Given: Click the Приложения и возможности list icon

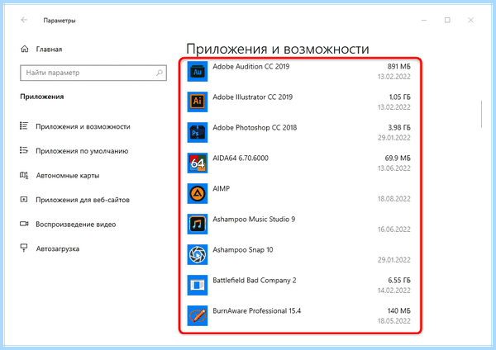Looking at the screenshot, I should [x=24, y=126].
